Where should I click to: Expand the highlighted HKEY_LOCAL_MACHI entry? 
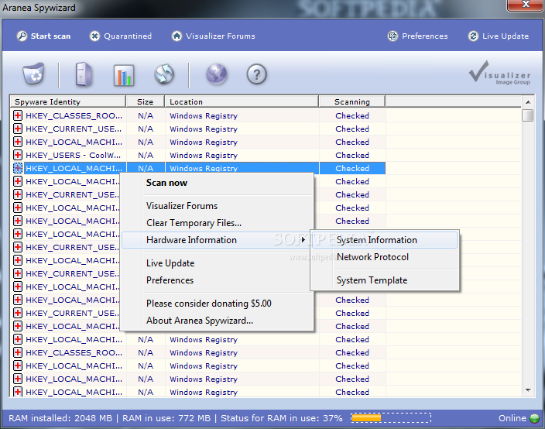18,168
